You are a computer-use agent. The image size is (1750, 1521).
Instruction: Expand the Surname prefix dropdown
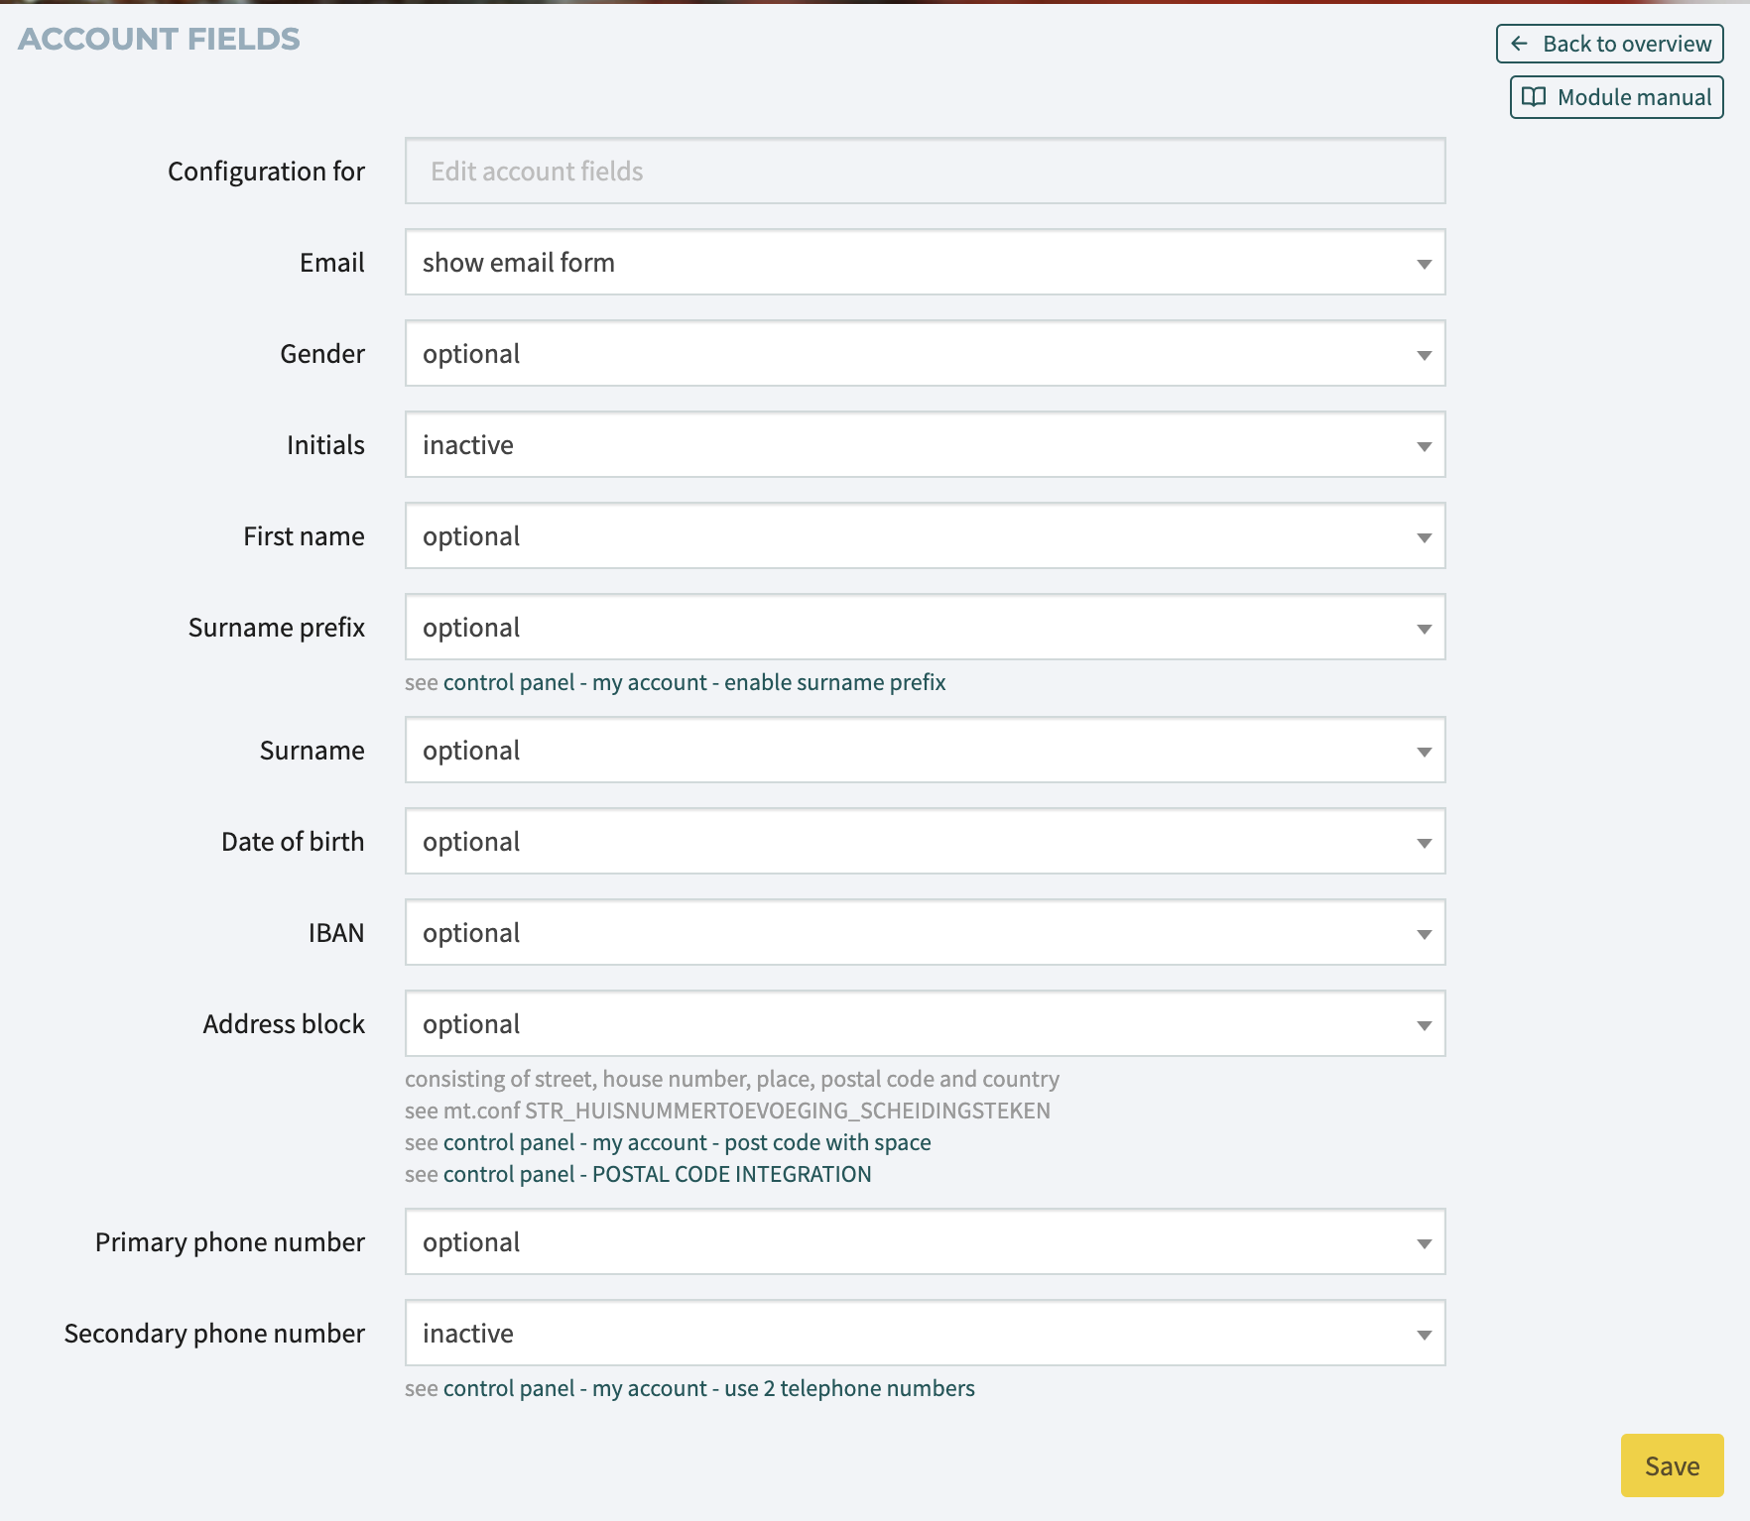925,628
